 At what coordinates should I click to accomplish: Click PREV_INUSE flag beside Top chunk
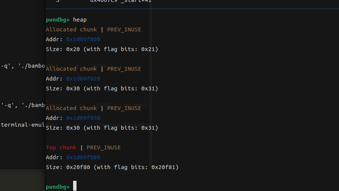103,148
